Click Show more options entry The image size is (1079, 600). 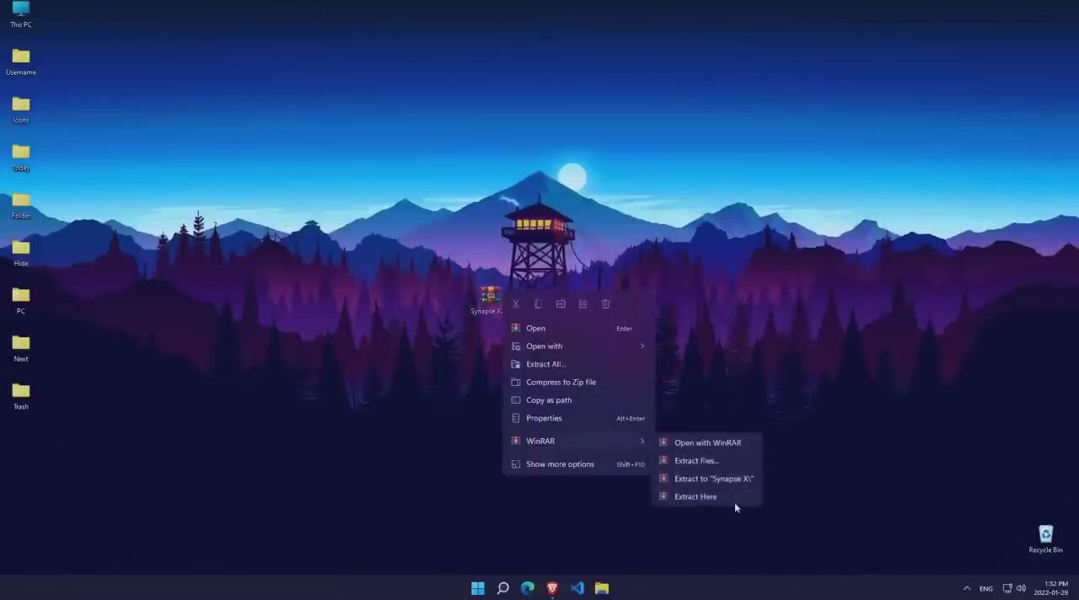click(560, 464)
